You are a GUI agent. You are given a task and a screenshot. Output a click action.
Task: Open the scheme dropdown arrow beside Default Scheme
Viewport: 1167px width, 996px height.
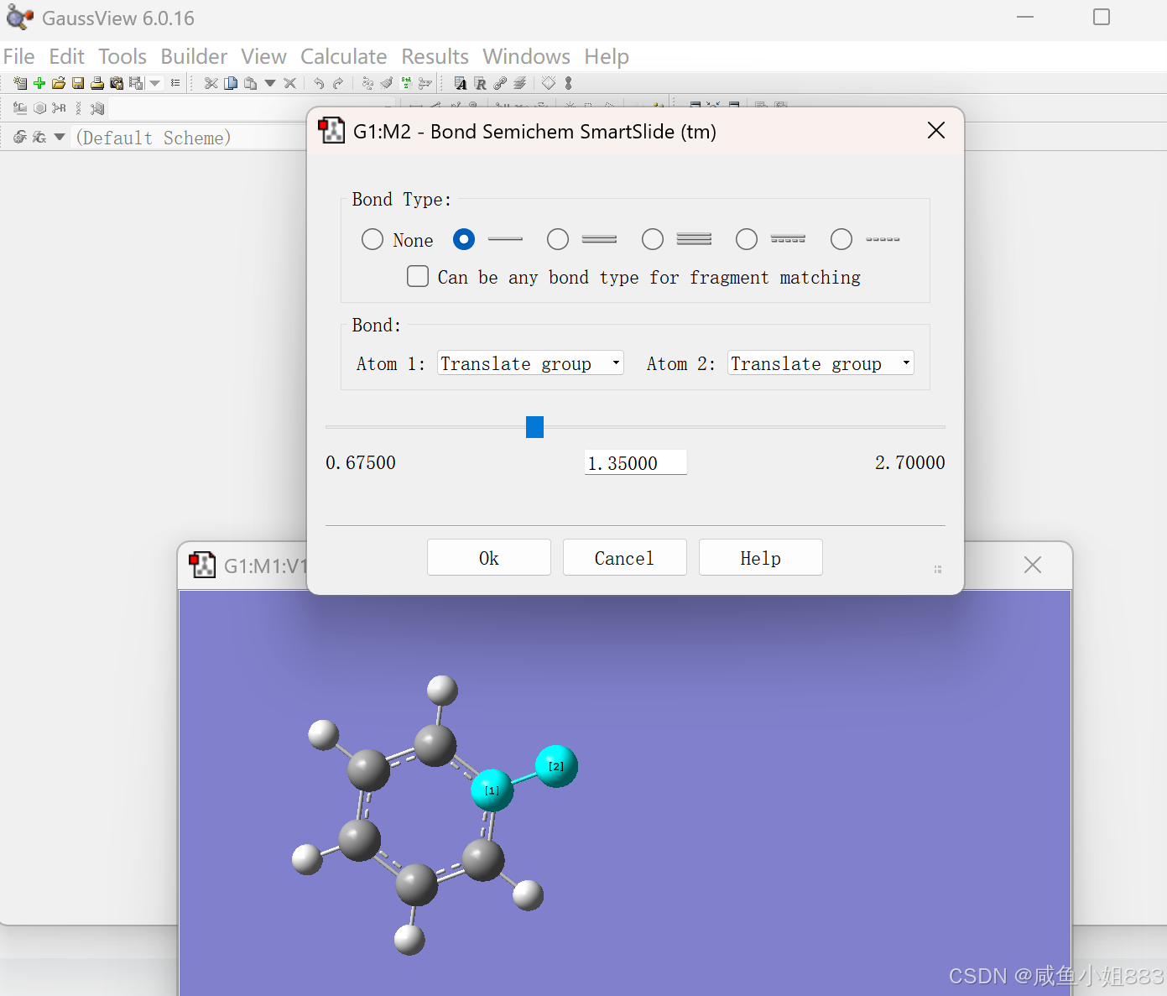[60, 137]
